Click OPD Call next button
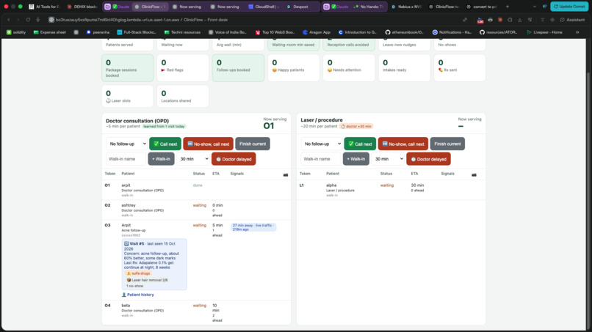This screenshot has height=332, width=592. pyautogui.click(x=165, y=144)
